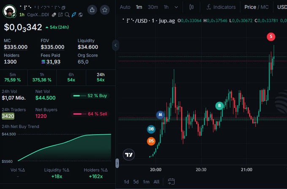Copy the CgxX...DDf contract address

click(x=38, y=15)
